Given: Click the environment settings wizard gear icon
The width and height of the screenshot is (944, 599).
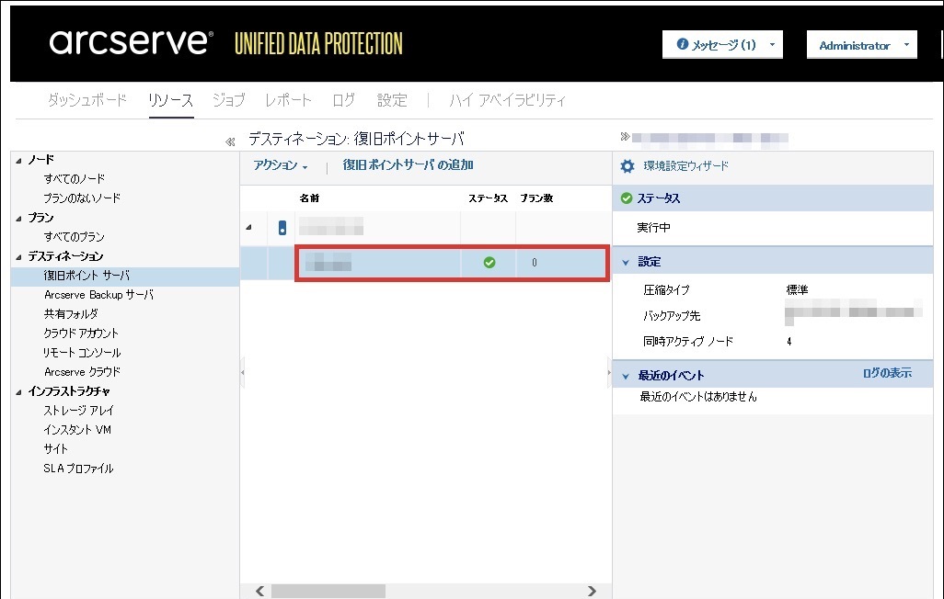Looking at the screenshot, I should pos(627,166).
